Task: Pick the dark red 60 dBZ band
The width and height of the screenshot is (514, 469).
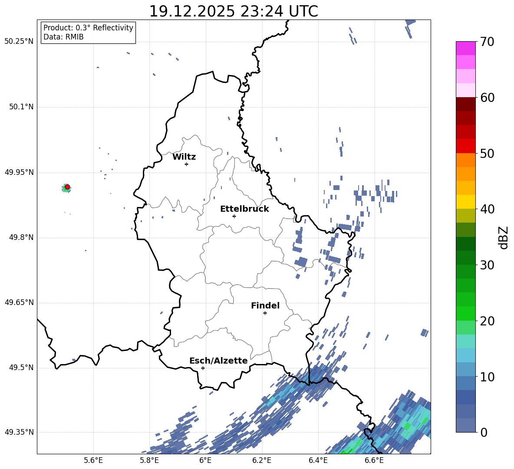Action: [466, 104]
